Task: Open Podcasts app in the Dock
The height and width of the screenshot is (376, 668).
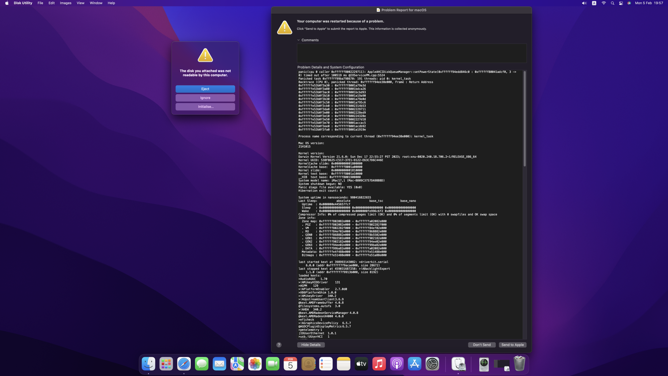Action: pyautogui.click(x=397, y=364)
